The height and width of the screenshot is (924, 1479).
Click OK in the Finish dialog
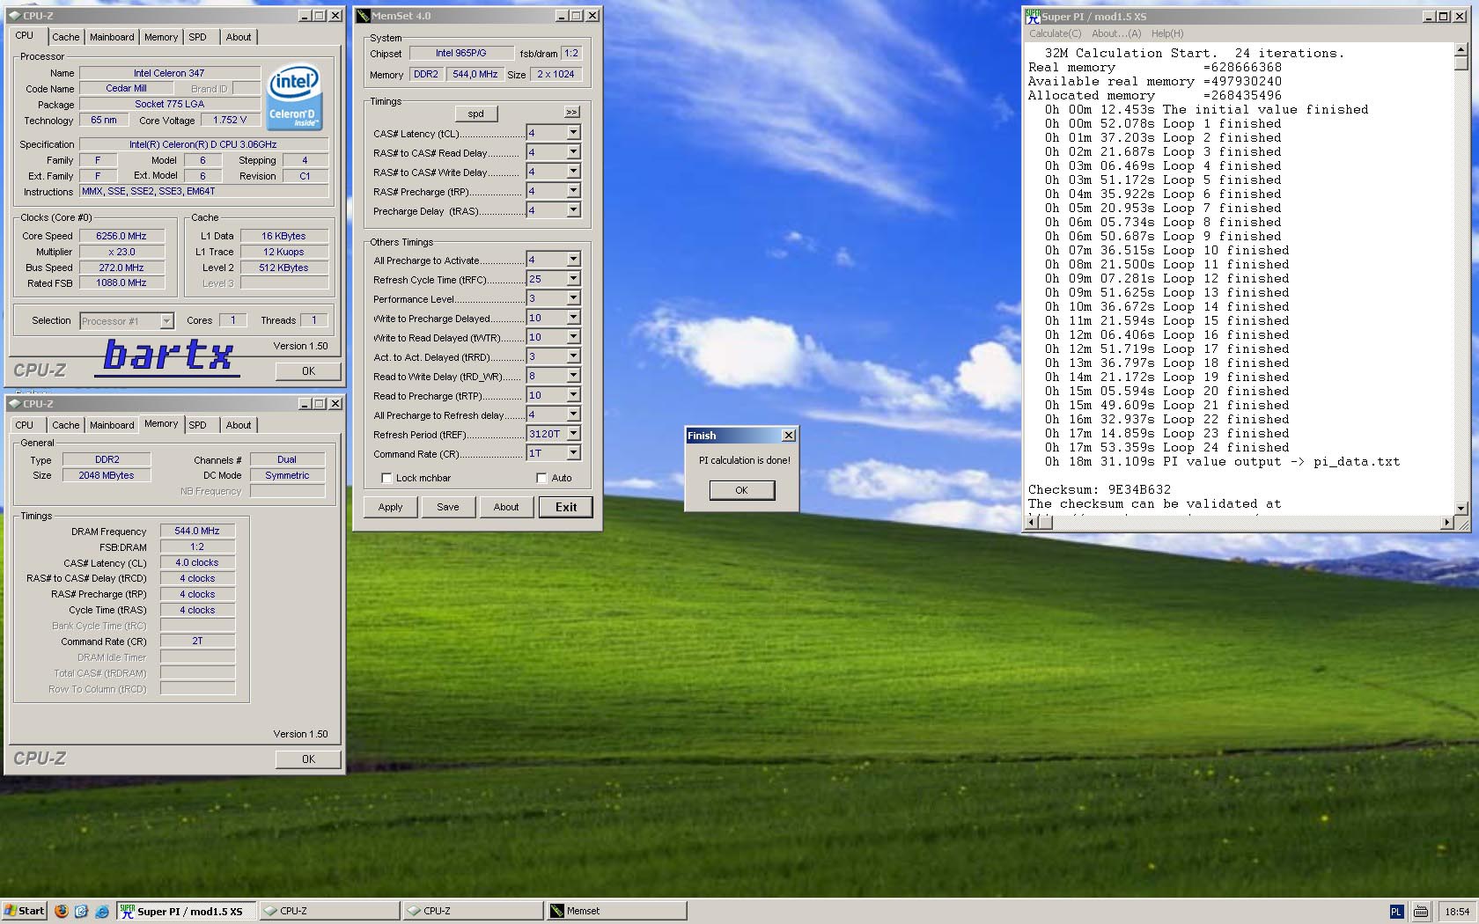[742, 490]
